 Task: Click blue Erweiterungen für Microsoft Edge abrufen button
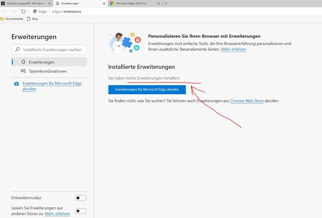tap(147, 90)
